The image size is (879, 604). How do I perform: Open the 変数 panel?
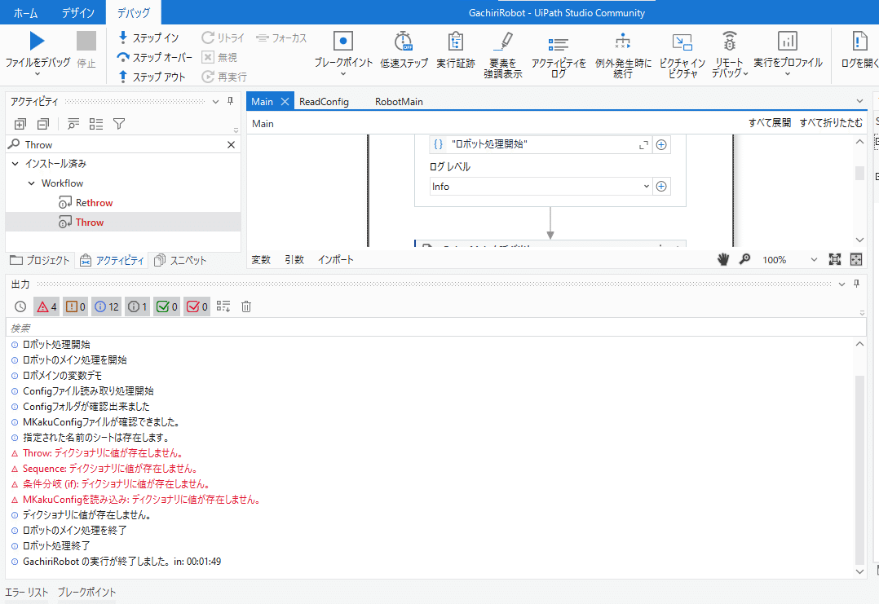click(261, 259)
